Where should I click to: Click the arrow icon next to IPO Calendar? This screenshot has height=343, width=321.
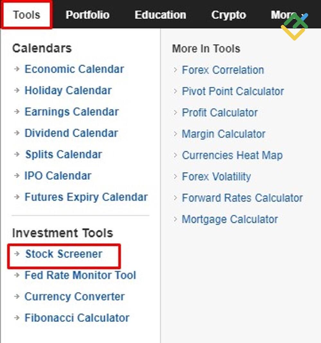click(x=17, y=176)
